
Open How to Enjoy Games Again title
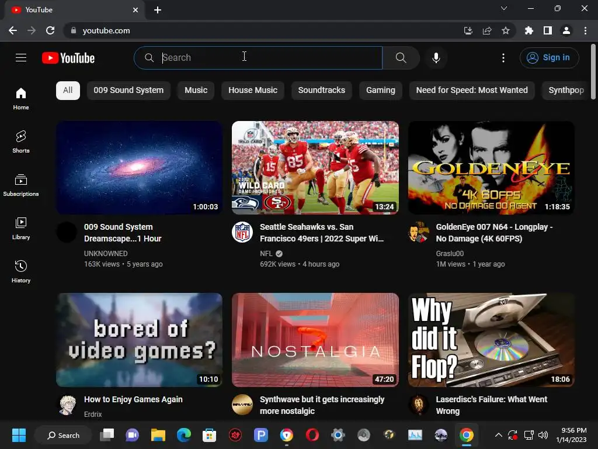tap(133, 399)
